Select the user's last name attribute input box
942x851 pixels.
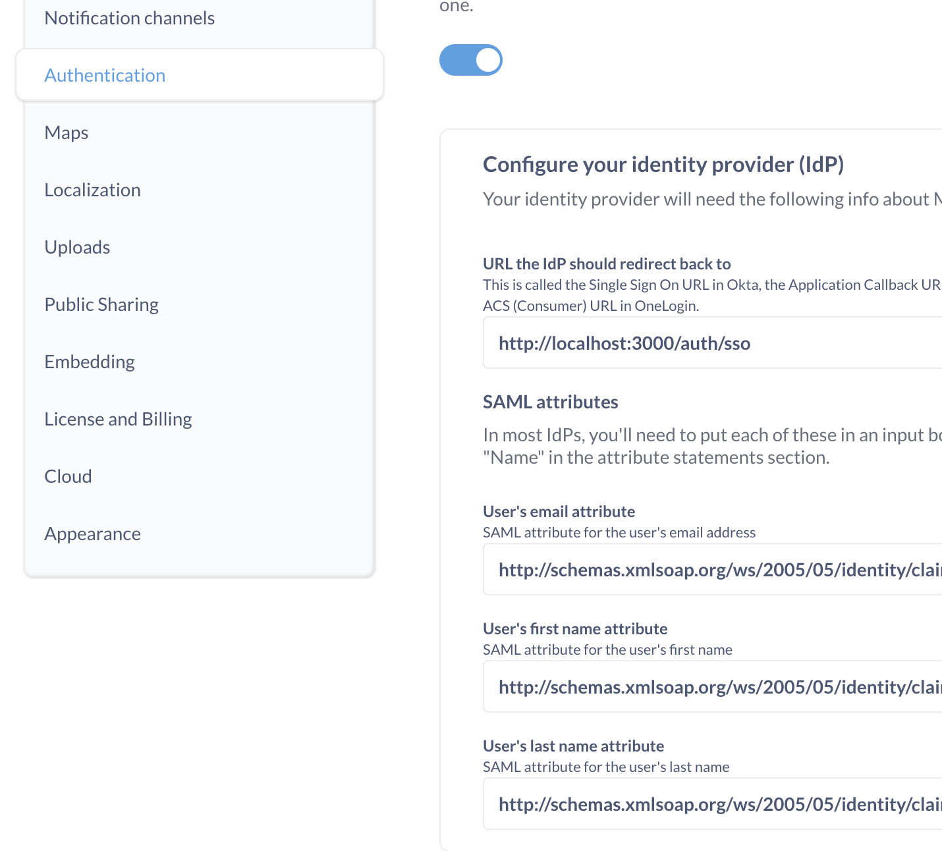pos(711,804)
